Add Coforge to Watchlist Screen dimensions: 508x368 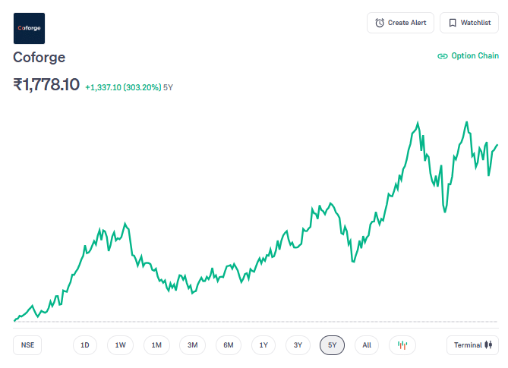[469, 23]
